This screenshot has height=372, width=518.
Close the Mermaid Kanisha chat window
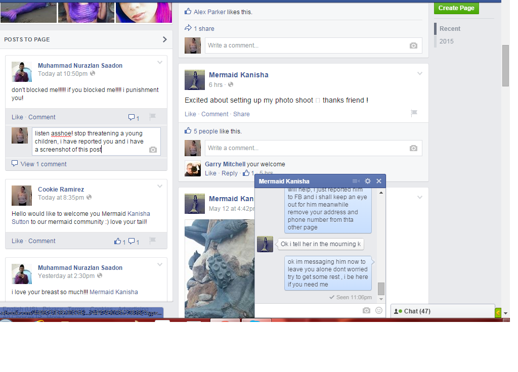coord(379,181)
